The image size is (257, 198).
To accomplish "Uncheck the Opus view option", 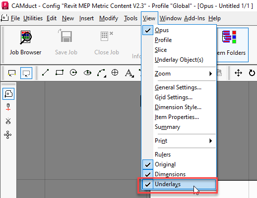I will [x=179, y=30].
